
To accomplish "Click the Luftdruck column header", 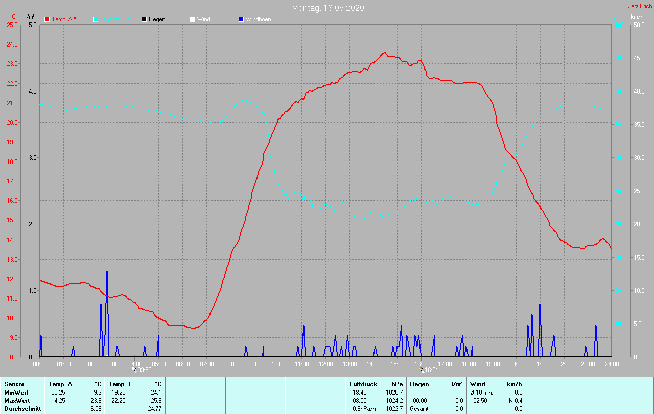I will (363, 384).
